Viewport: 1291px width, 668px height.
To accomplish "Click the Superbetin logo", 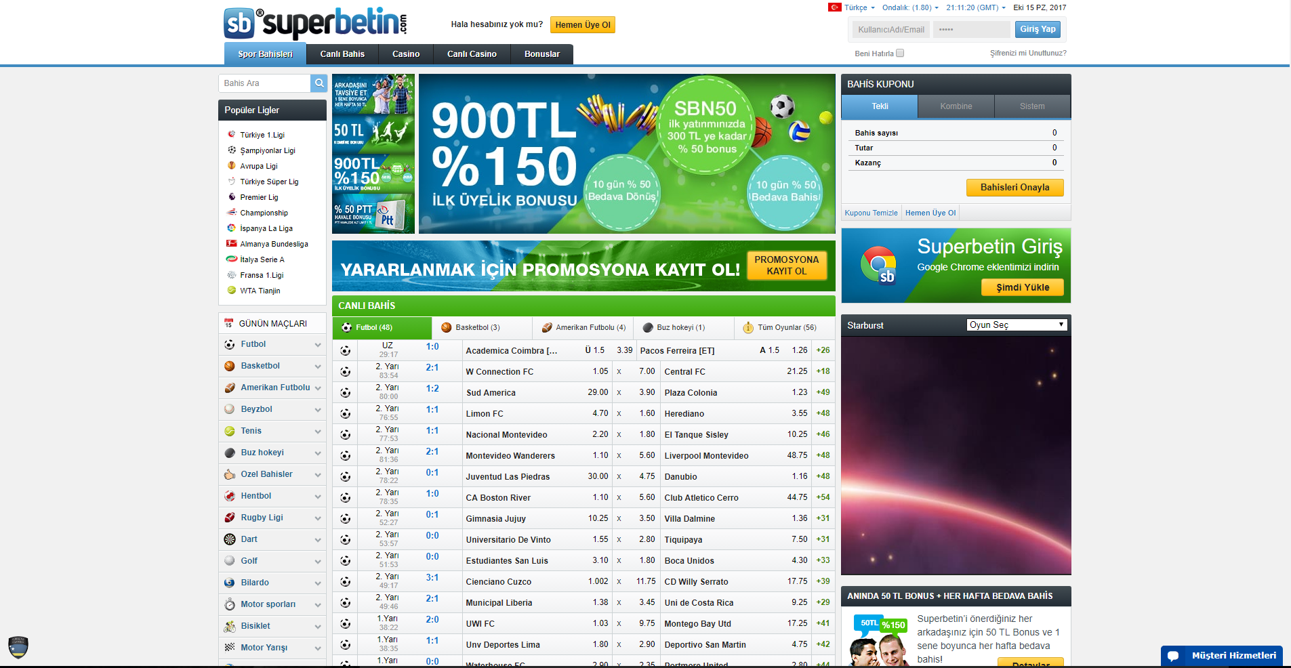I will pyautogui.click(x=316, y=24).
